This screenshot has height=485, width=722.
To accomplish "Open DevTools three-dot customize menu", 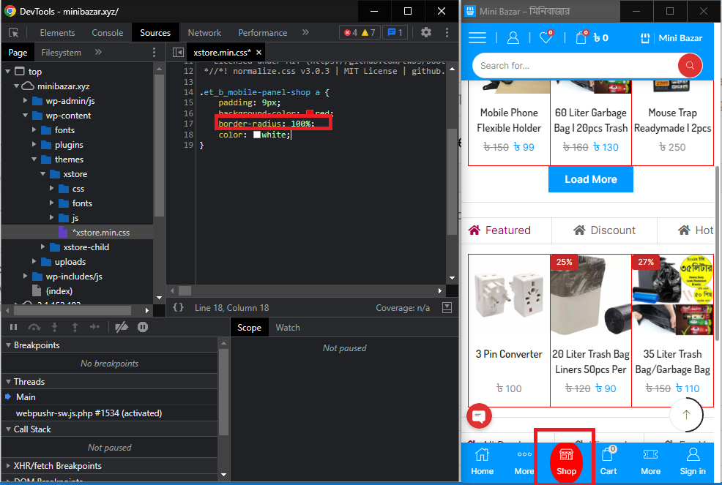I will coord(447,32).
